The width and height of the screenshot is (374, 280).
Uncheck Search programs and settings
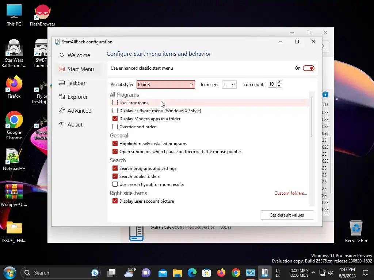(x=115, y=168)
